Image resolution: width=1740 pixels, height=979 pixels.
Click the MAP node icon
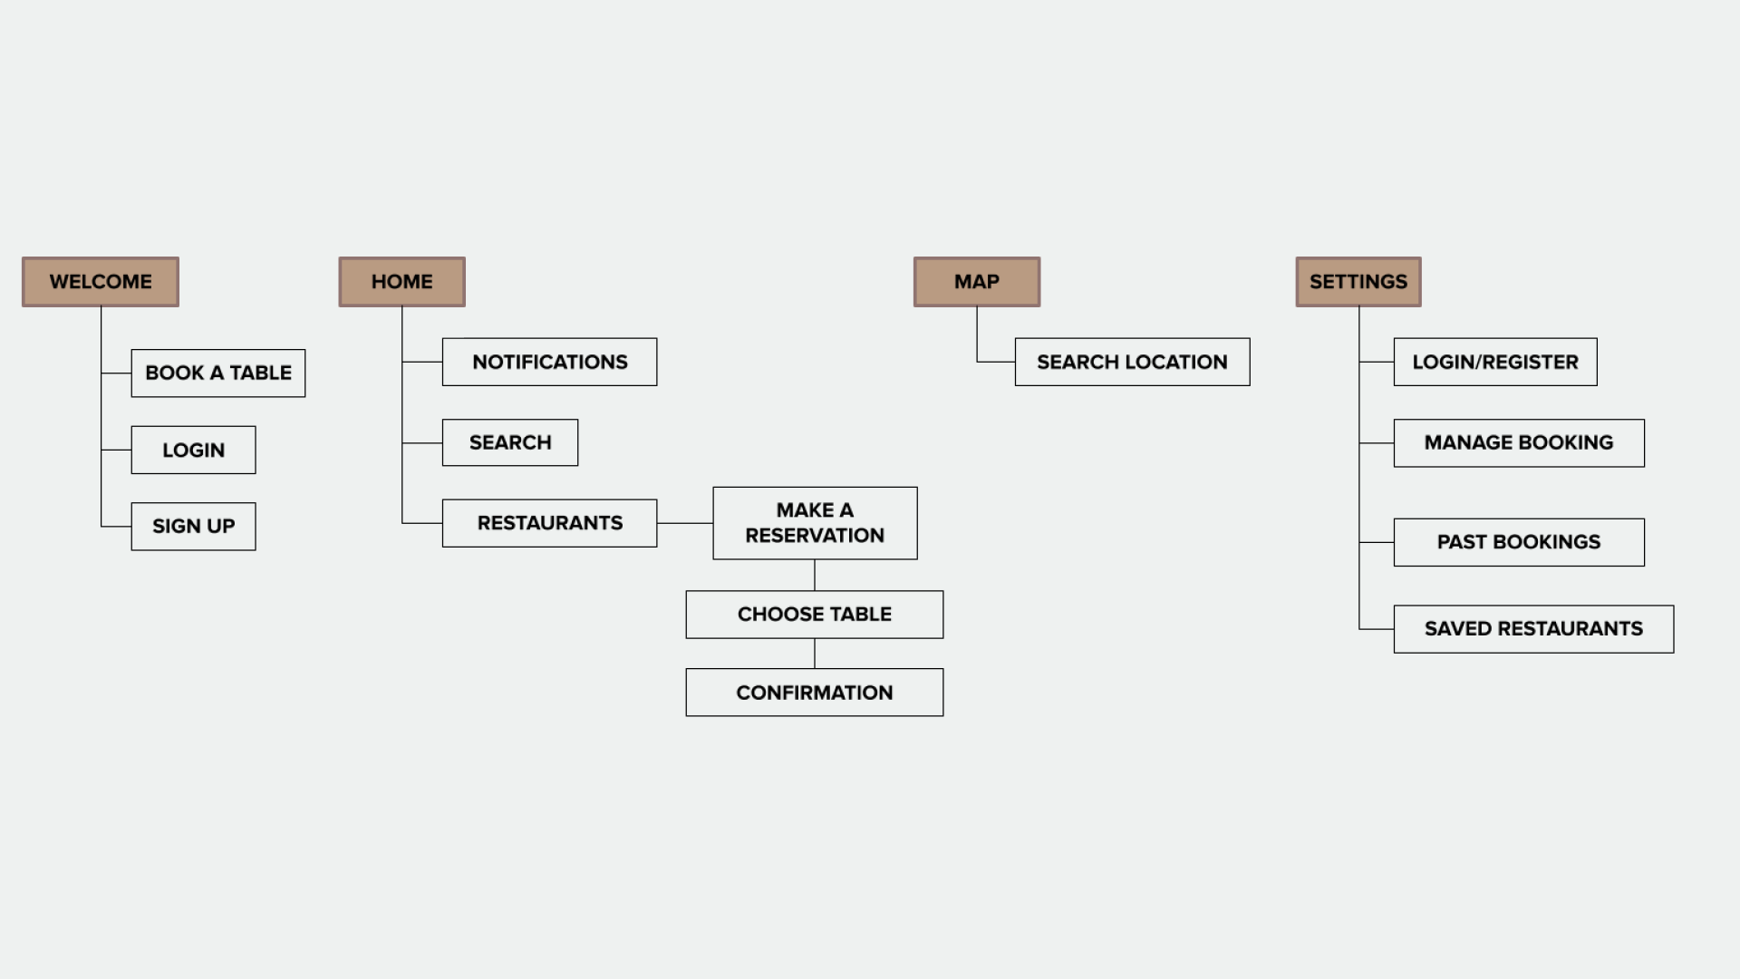(976, 281)
